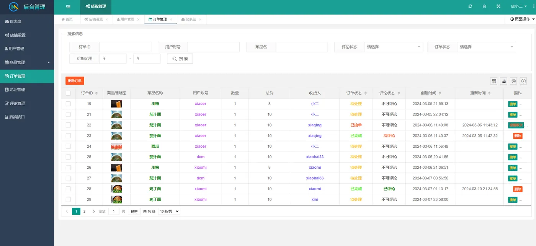
Task: Check the box for order 29
Action: pos(68,200)
